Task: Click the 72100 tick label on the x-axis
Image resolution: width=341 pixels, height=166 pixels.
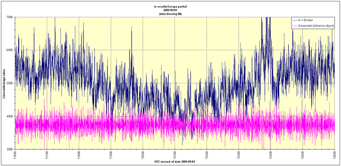Action: tap(175, 155)
